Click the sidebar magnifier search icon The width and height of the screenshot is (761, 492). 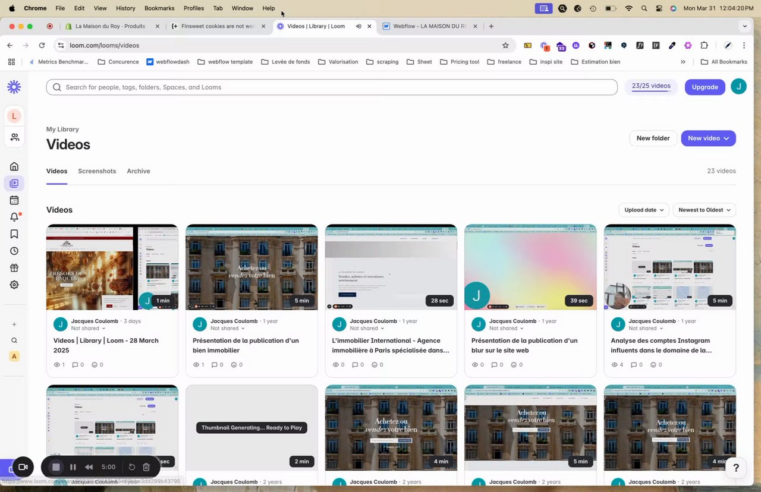pyautogui.click(x=14, y=340)
